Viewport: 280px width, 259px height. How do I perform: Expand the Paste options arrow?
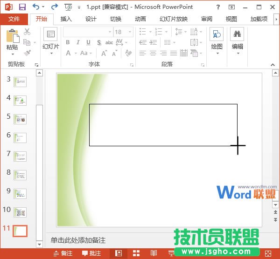(12, 54)
